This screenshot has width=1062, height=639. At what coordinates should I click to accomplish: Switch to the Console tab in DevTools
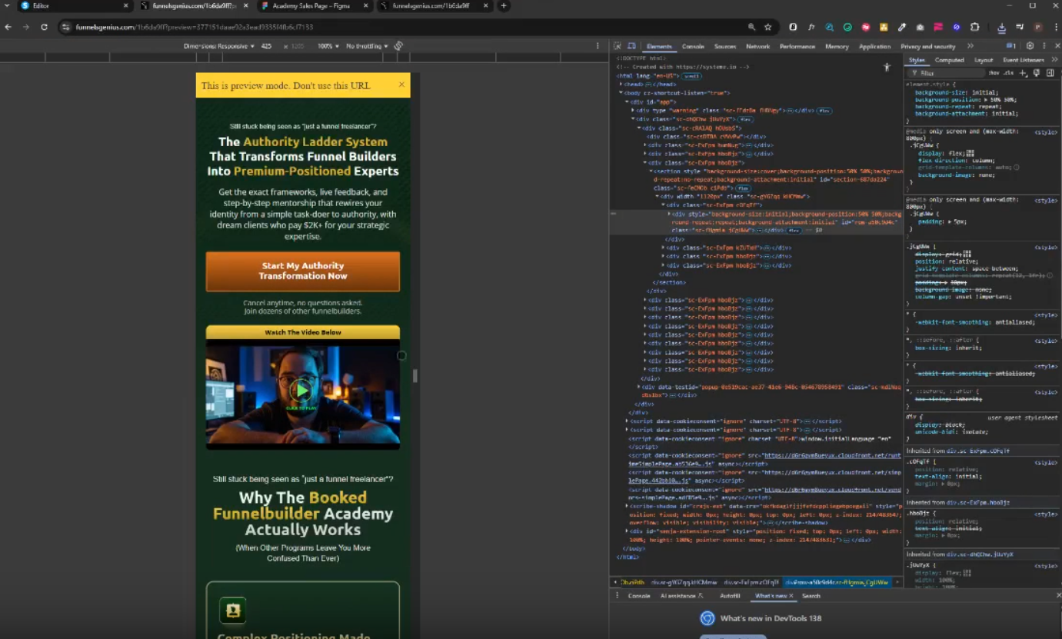click(x=693, y=46)
